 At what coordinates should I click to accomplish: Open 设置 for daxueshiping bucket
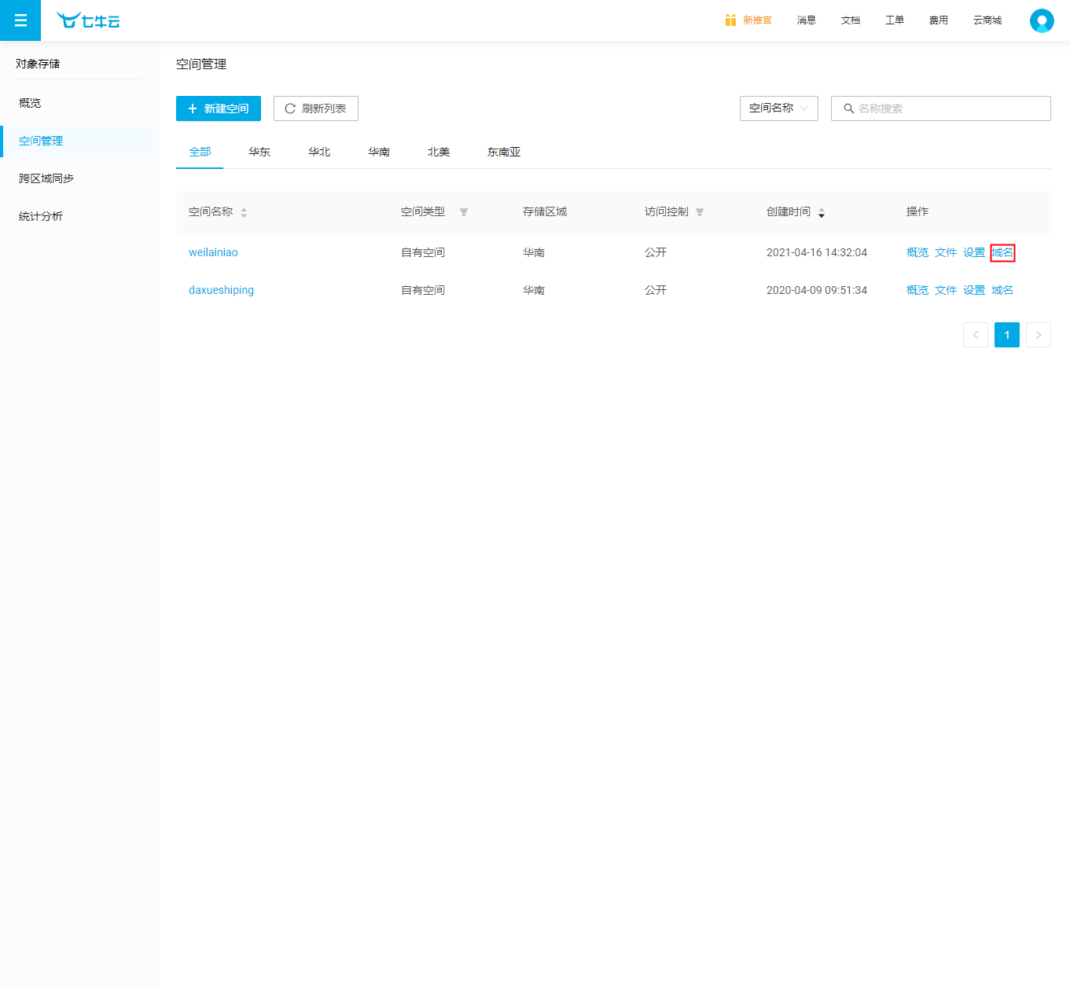974,290
